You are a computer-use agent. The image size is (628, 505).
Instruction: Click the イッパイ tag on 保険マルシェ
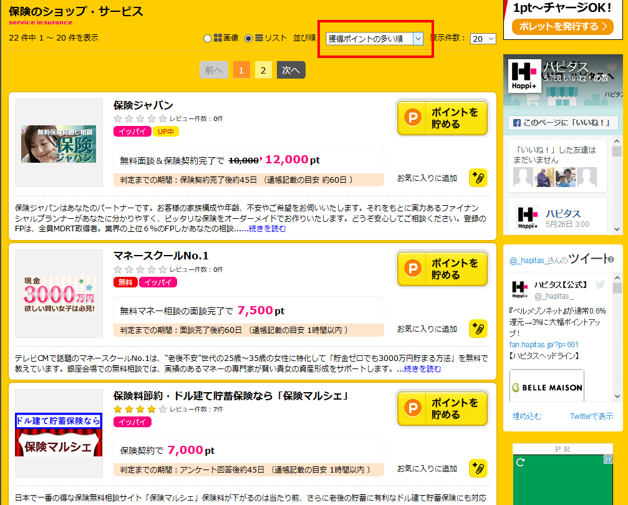132,422
